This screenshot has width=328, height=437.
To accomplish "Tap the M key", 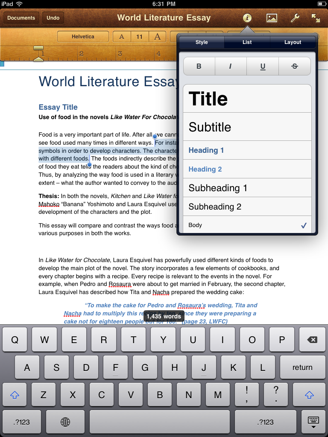I will 218,395.
